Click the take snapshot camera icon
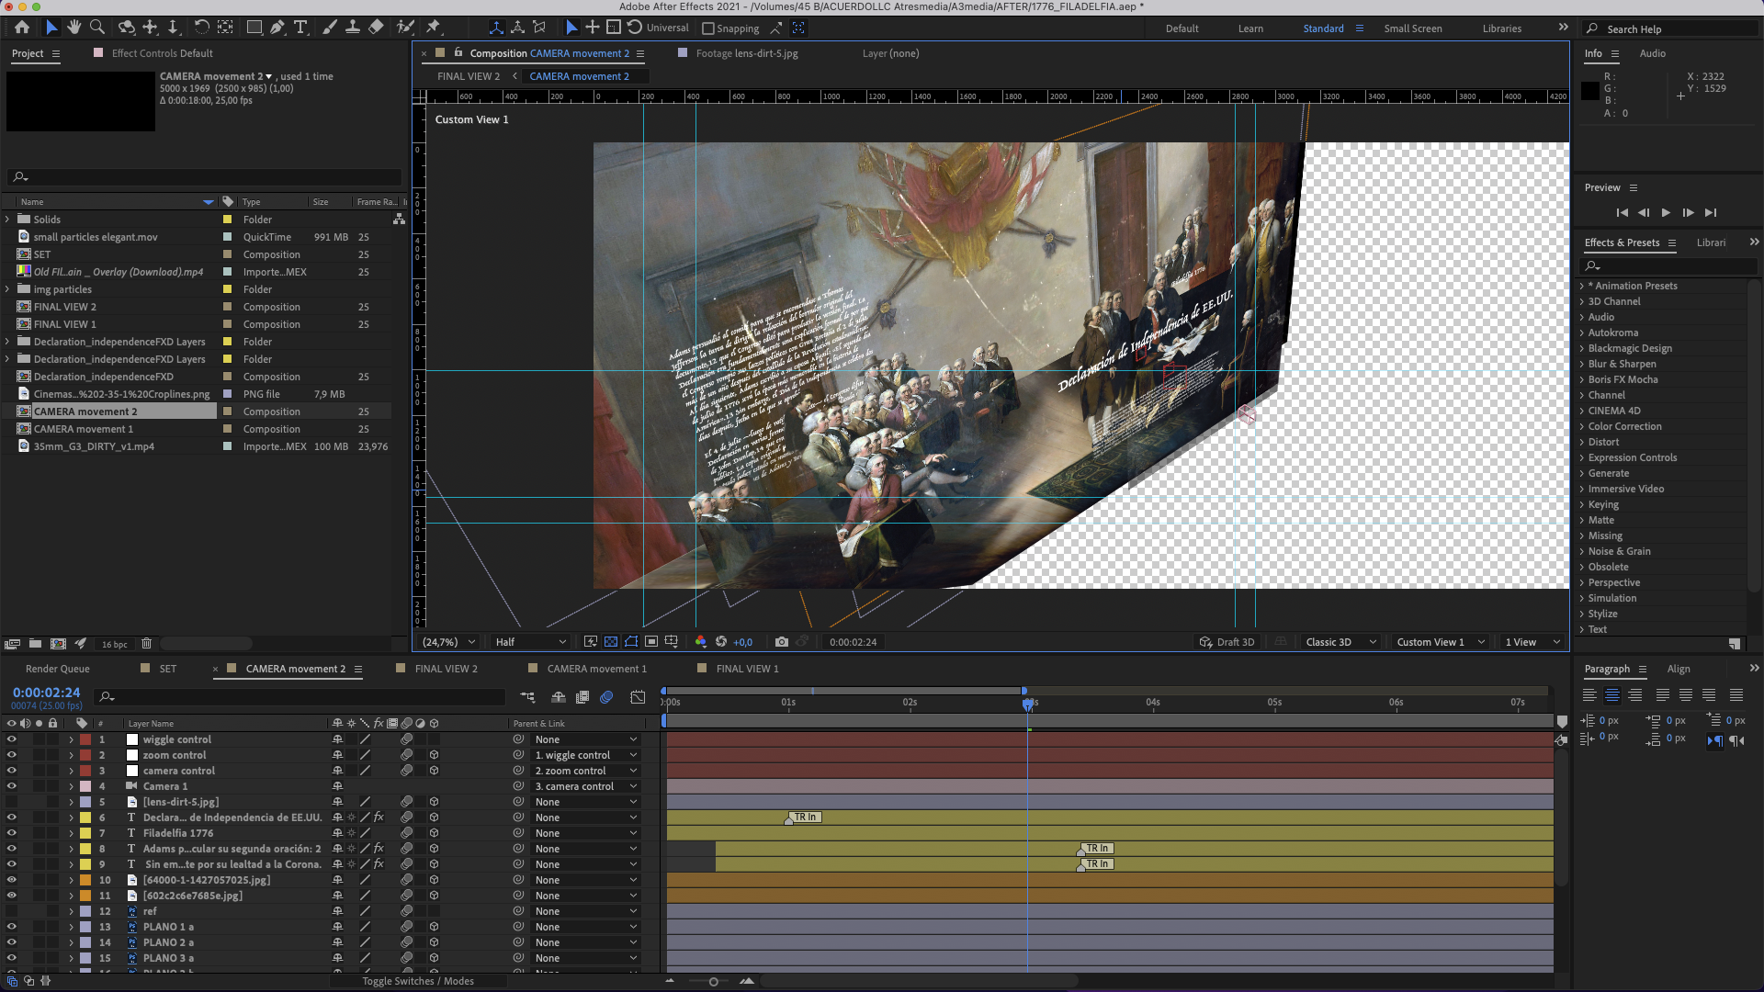Image resolution: width=1764 pixels, height=992 pixels. (781, 642)
